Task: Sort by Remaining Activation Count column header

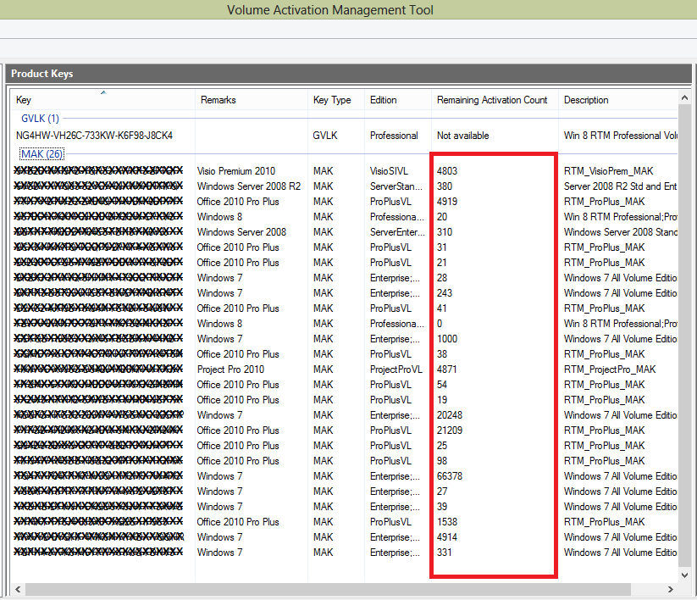Action: tap(495, 100)
